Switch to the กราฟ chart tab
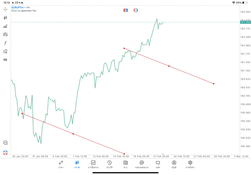 click(x=77, y=164)
